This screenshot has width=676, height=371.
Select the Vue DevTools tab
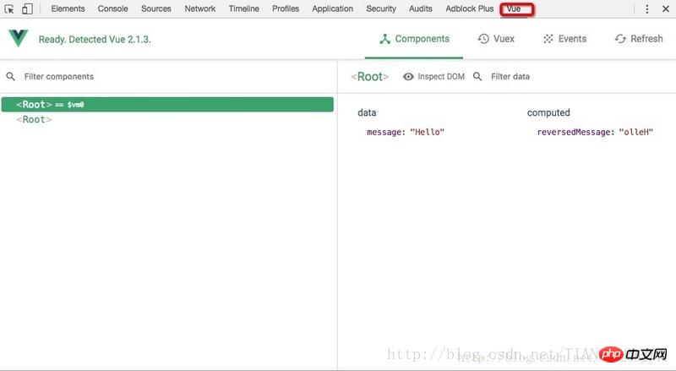[x=514, y=8]
